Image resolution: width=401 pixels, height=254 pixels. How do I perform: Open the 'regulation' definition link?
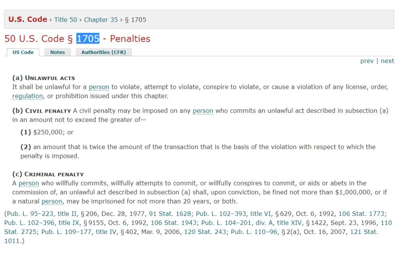click(x=27, y=96)
